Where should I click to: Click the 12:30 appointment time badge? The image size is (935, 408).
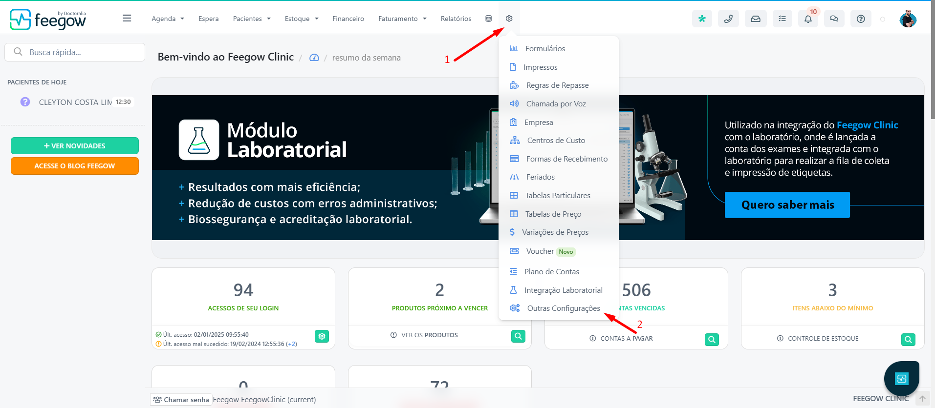(x=123, y=102)
